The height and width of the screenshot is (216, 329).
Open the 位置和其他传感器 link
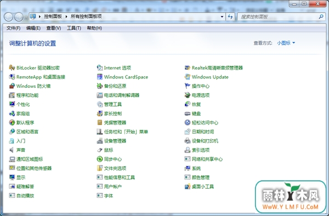[x=34, y=168]
